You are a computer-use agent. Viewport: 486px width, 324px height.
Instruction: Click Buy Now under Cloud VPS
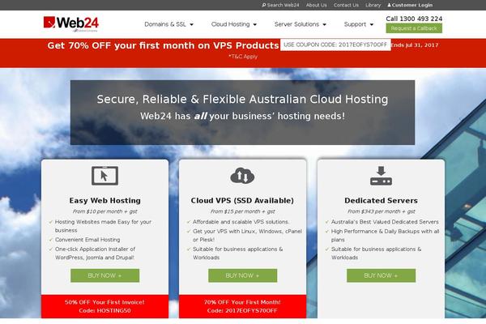point(242,275)
